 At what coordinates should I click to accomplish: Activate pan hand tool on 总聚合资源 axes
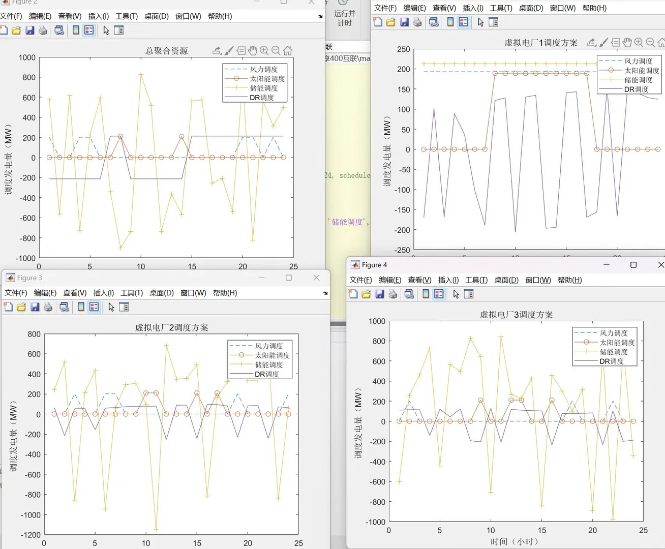[253, 51]
